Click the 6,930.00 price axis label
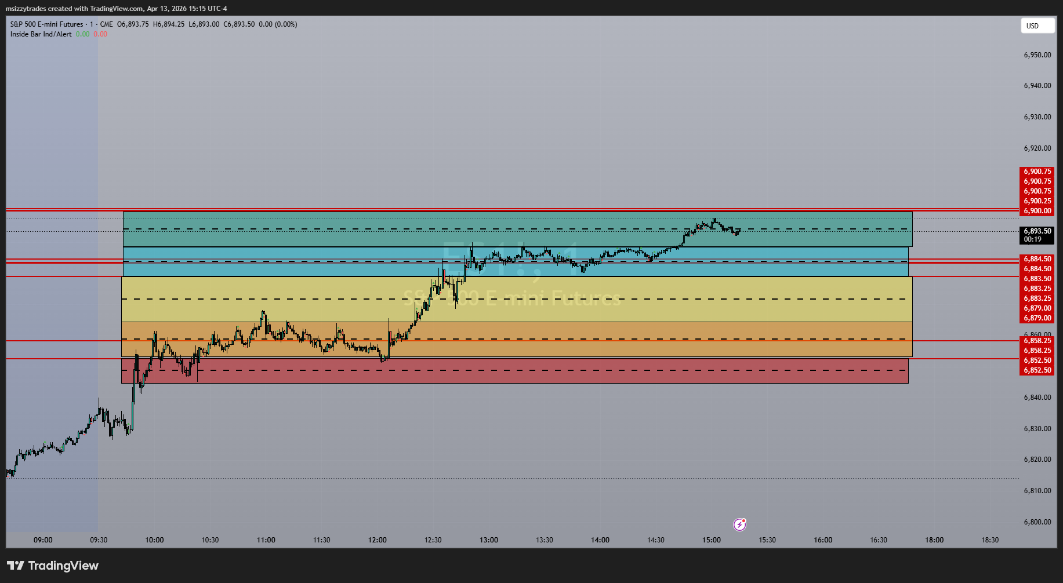 [1037, 117]
